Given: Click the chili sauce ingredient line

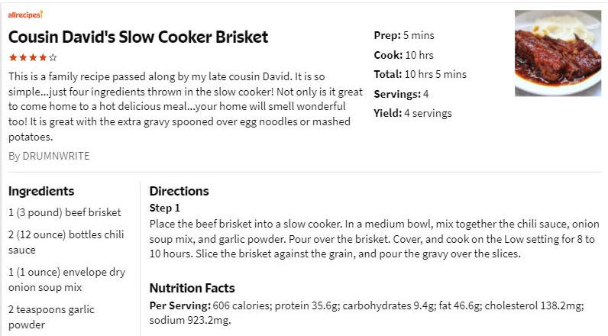Looking at the screenshot, I should (x=66, y=242).
